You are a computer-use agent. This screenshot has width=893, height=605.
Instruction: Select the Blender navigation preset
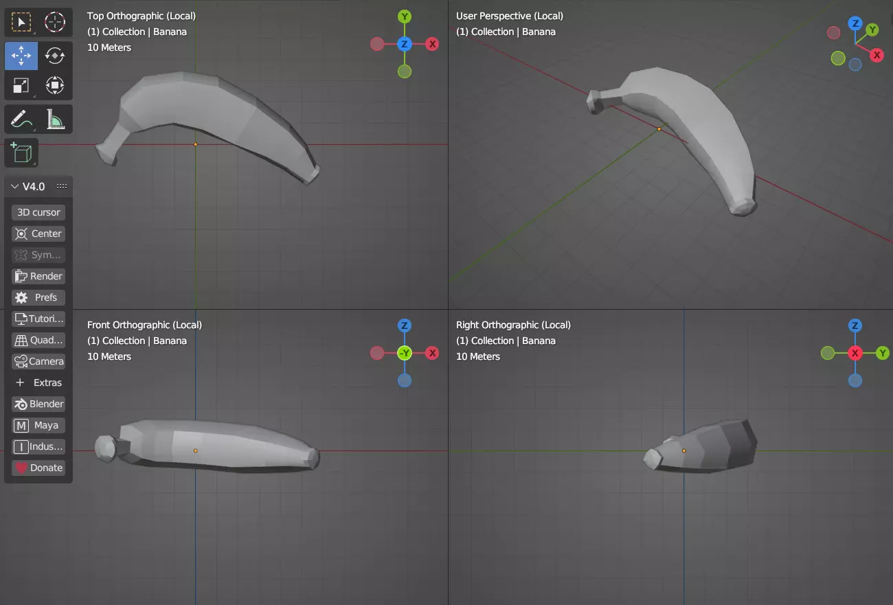point(38,404)
